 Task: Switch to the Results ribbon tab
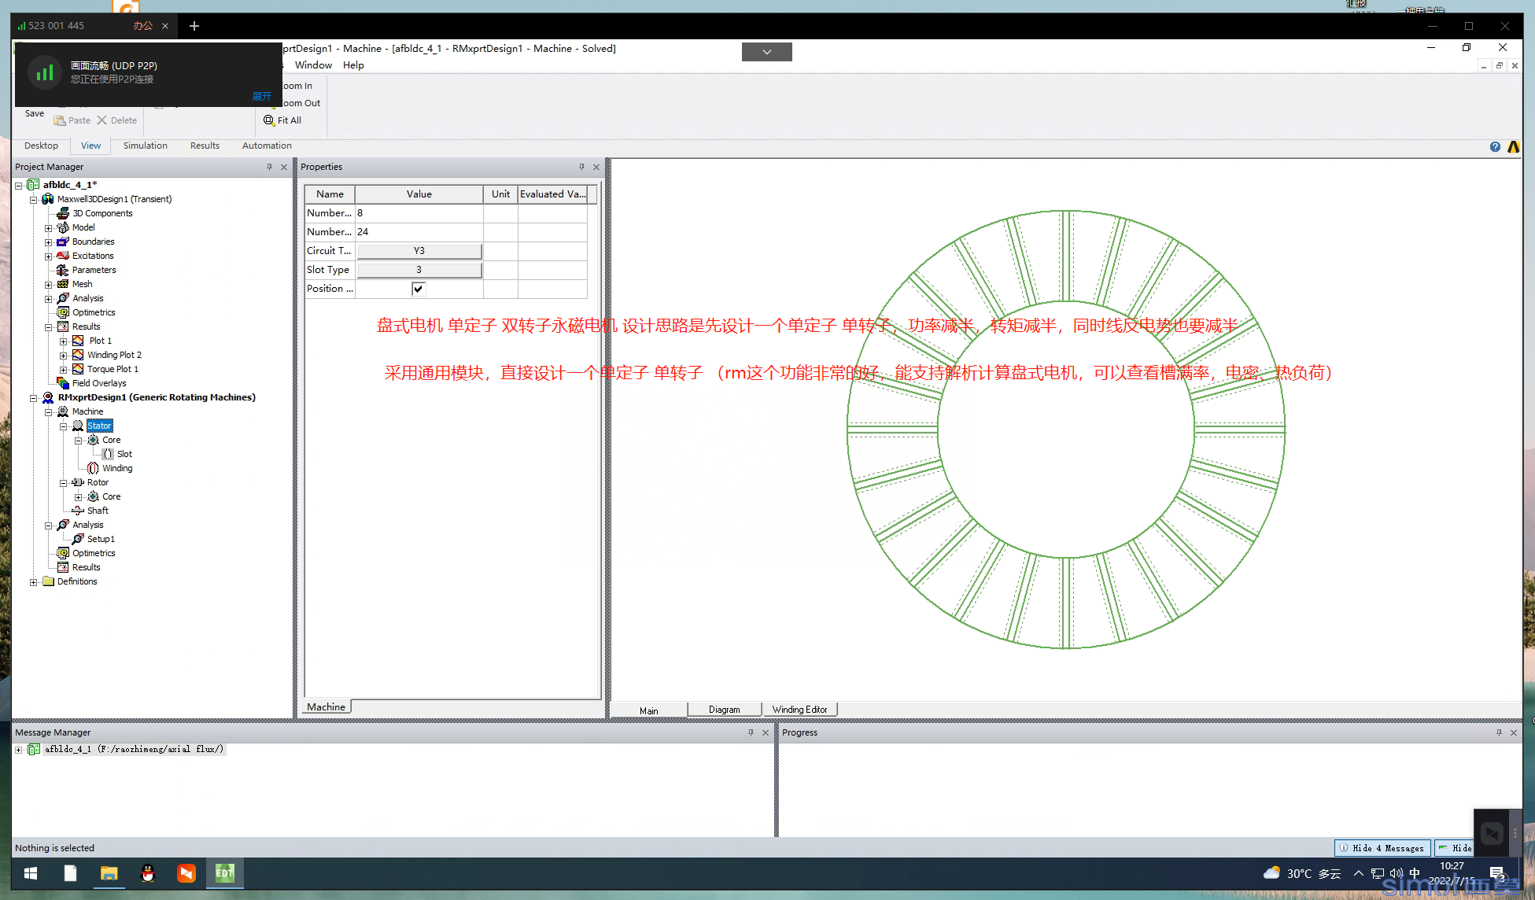click(205, 146)
